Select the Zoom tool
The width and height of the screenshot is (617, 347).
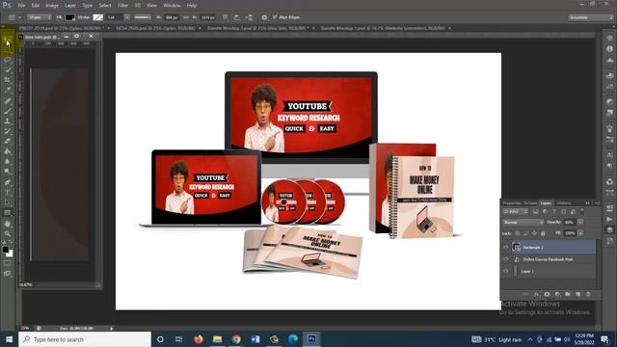tap(8, 234)
